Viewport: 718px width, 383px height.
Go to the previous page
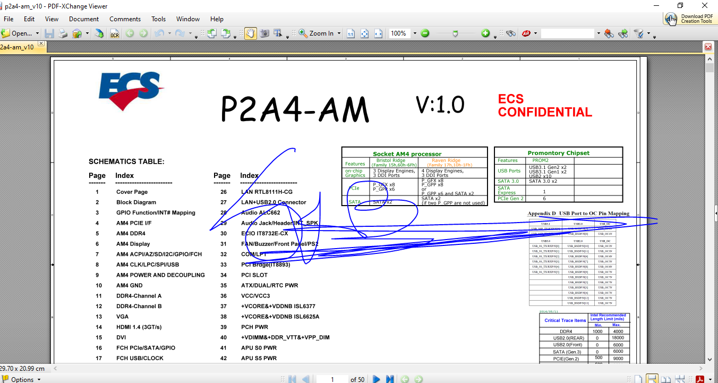point(306,379)
